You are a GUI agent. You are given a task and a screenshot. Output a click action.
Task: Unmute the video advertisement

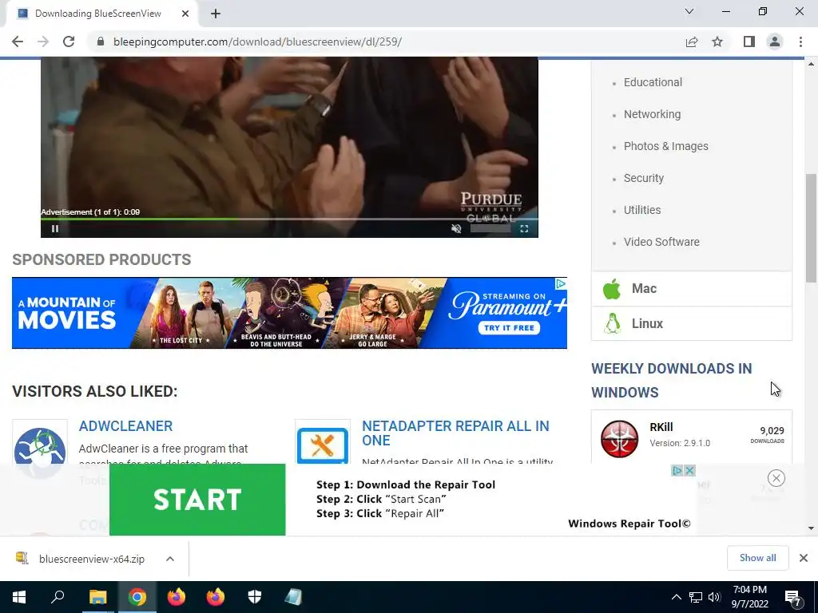(456, 228)
